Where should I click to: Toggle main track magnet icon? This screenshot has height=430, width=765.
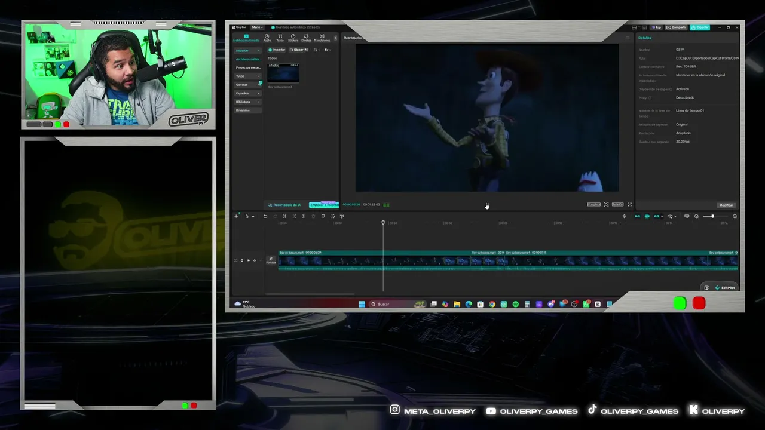pyautogui.click(x=637, y=216)
